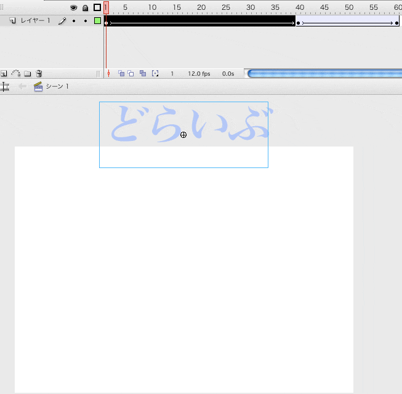The height and width of the screenshot is (394, 402).
Task: Click the timeline toggle icon in the edit bar
Action: [x=4, y=87]
